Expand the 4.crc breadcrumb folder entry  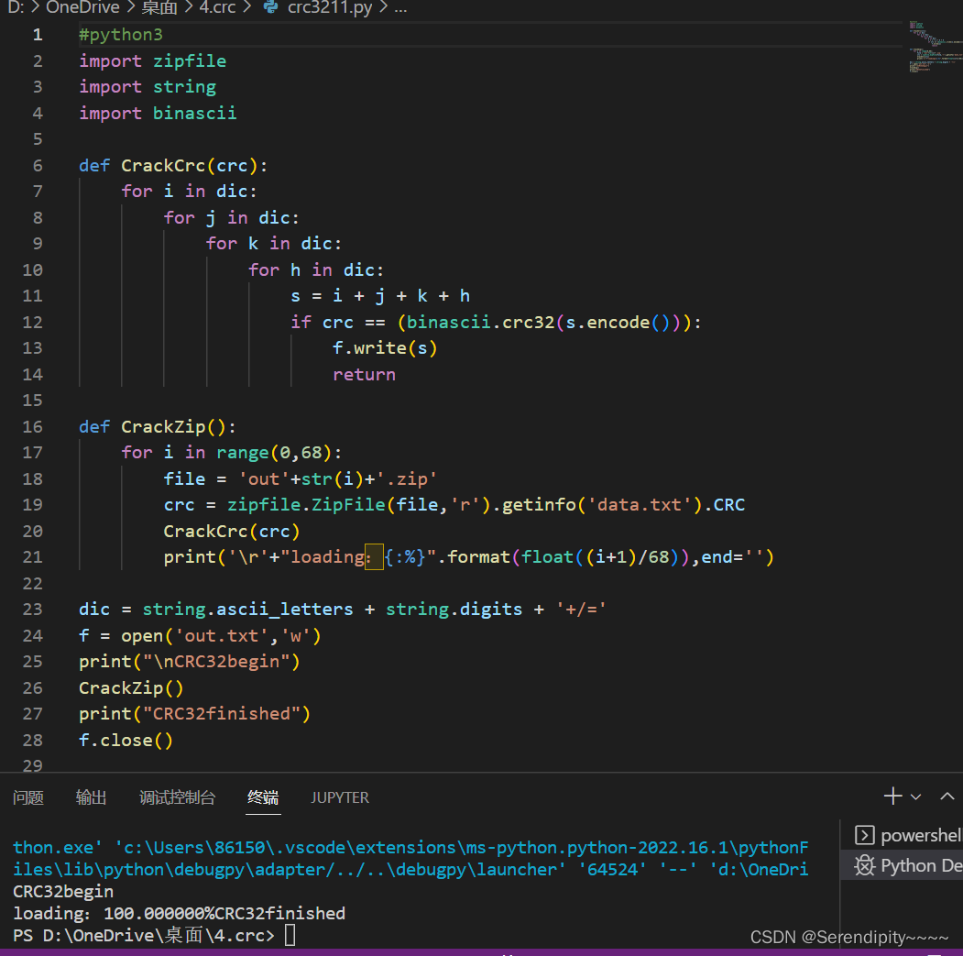click(217, 8)
